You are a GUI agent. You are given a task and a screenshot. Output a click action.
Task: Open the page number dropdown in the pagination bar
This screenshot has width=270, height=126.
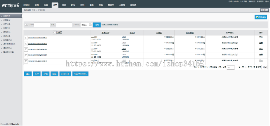(265, 67)
